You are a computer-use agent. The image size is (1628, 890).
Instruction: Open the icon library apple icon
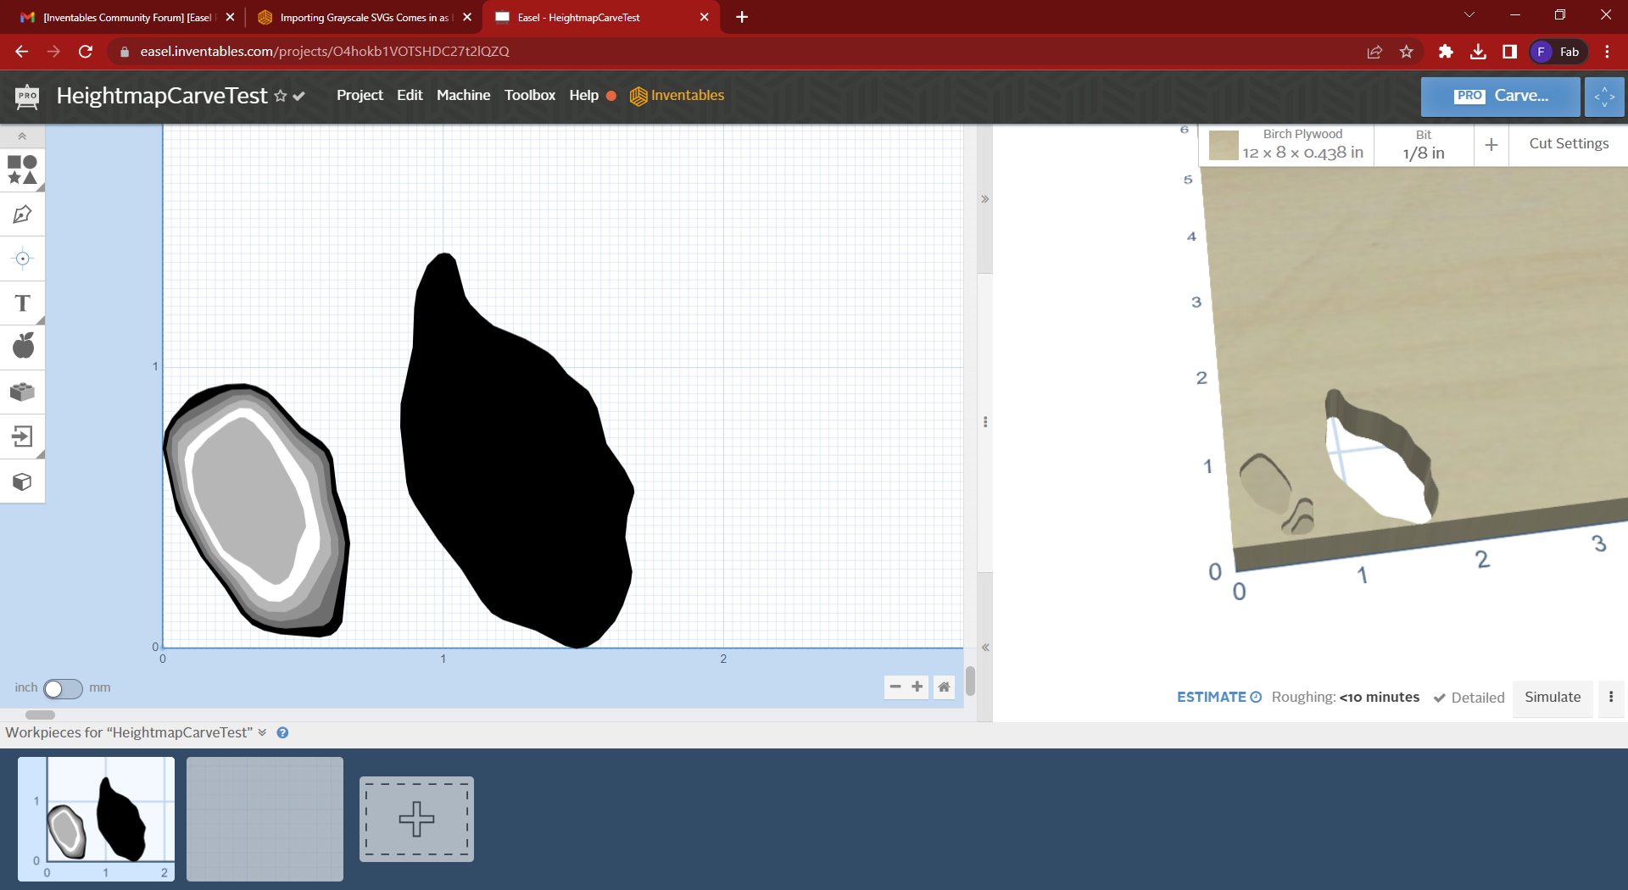(23, 346)
